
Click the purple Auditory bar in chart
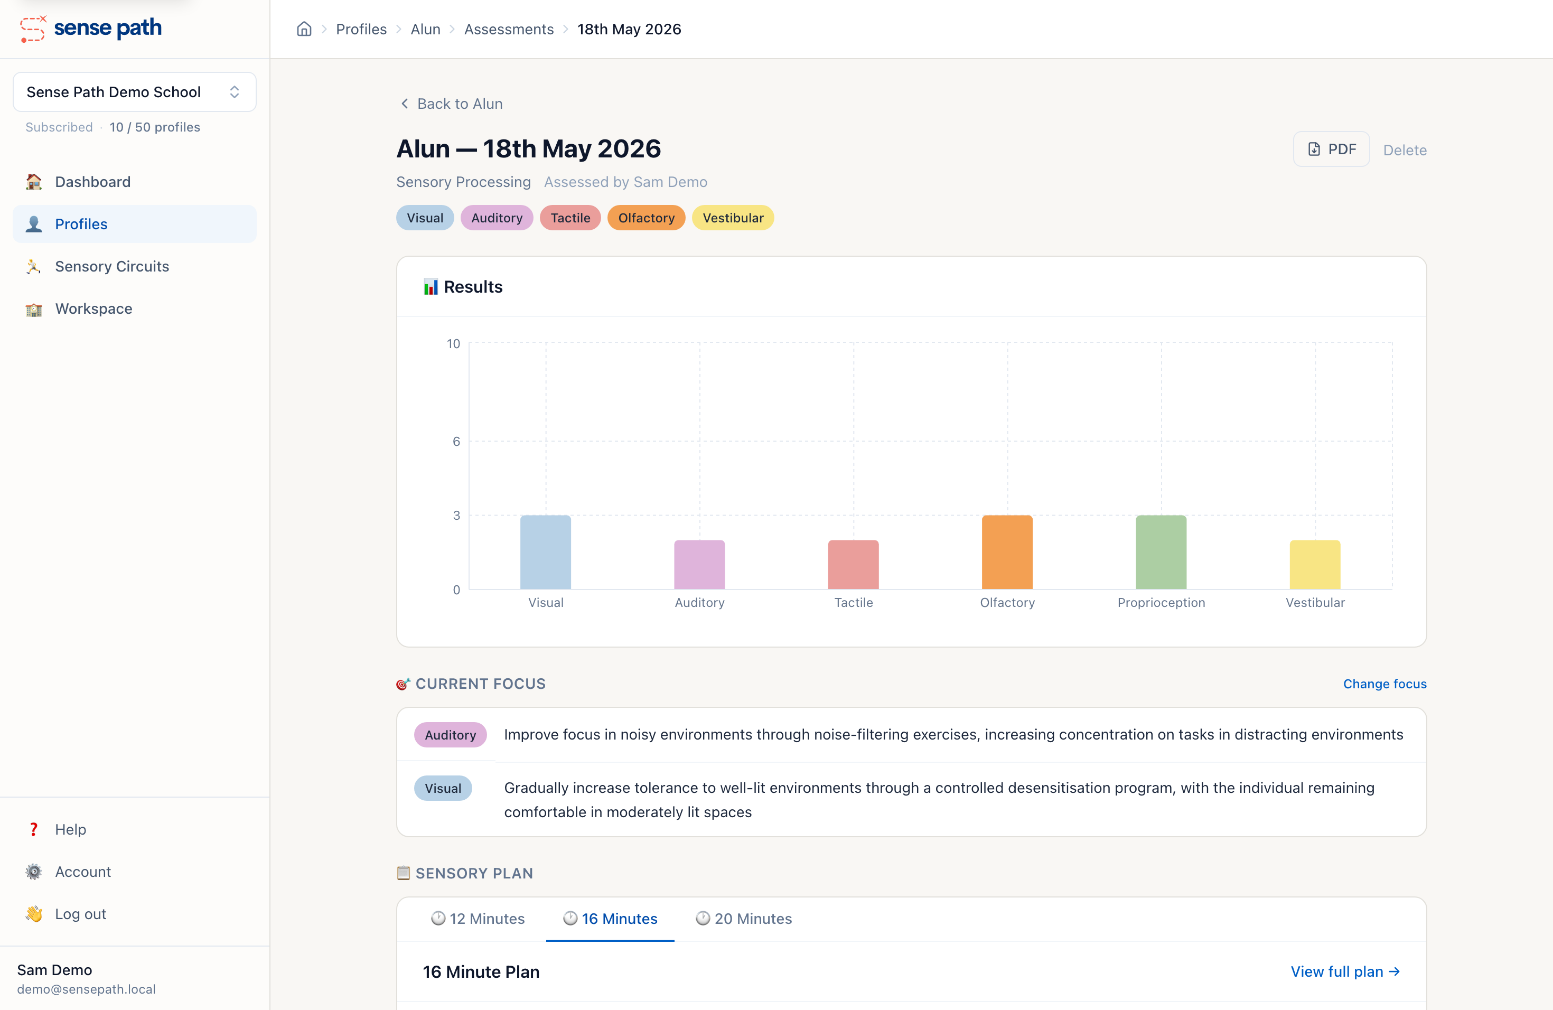pos(699,565)
